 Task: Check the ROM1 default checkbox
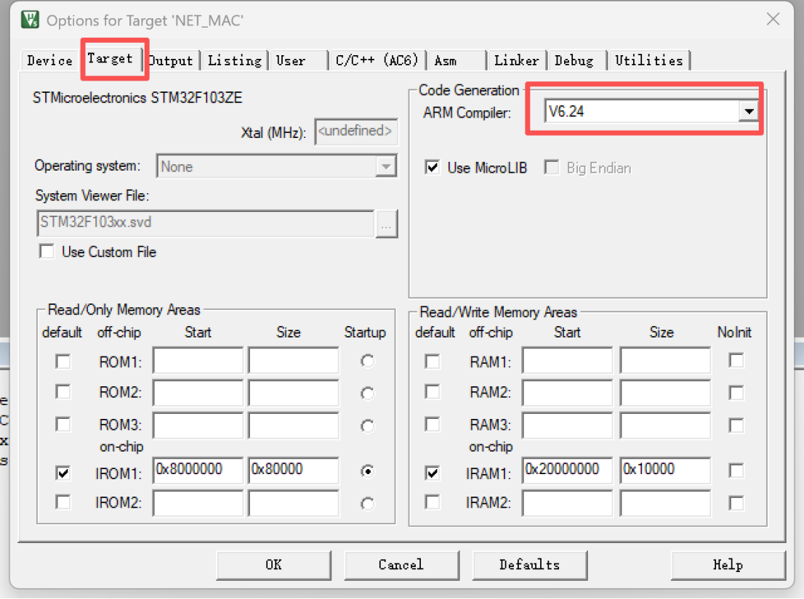click(63, 362)
